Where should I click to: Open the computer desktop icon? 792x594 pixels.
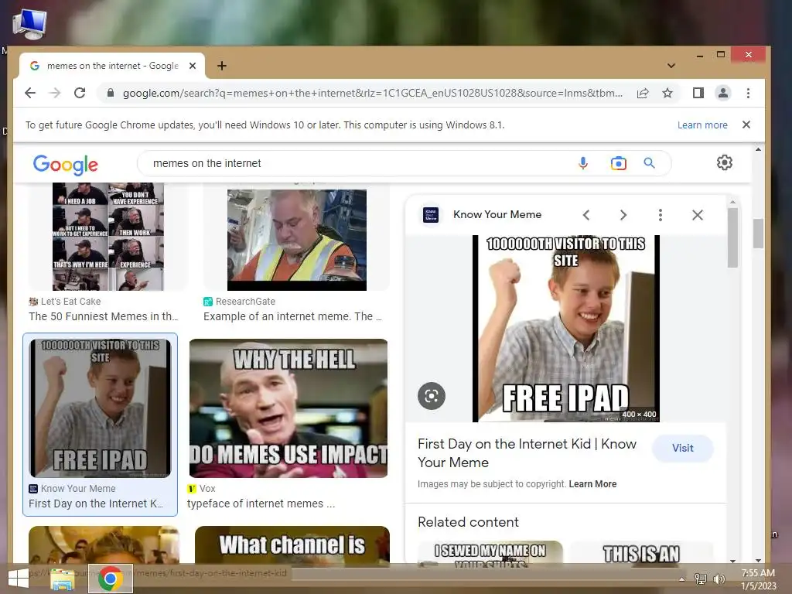coord(29,24)
